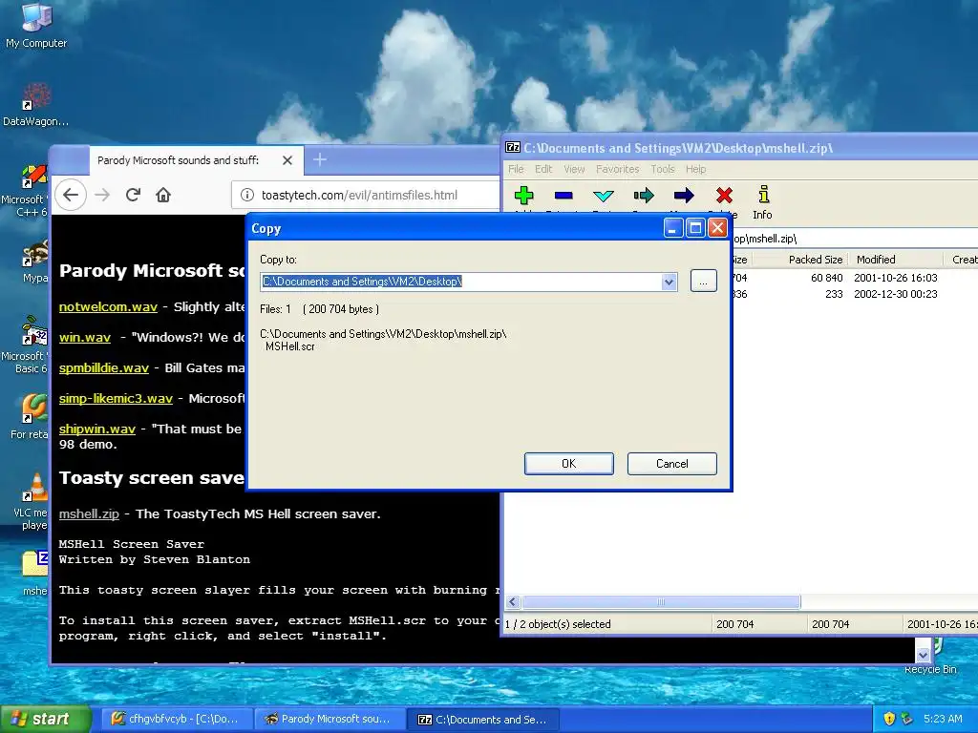
Task: Cancel the Copy dialog
Action: [x=671, y=464]
